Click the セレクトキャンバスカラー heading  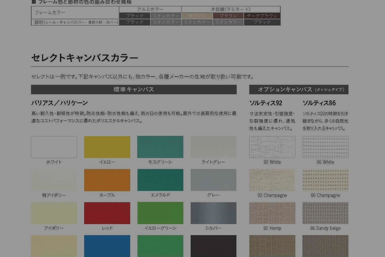[84, 57]
